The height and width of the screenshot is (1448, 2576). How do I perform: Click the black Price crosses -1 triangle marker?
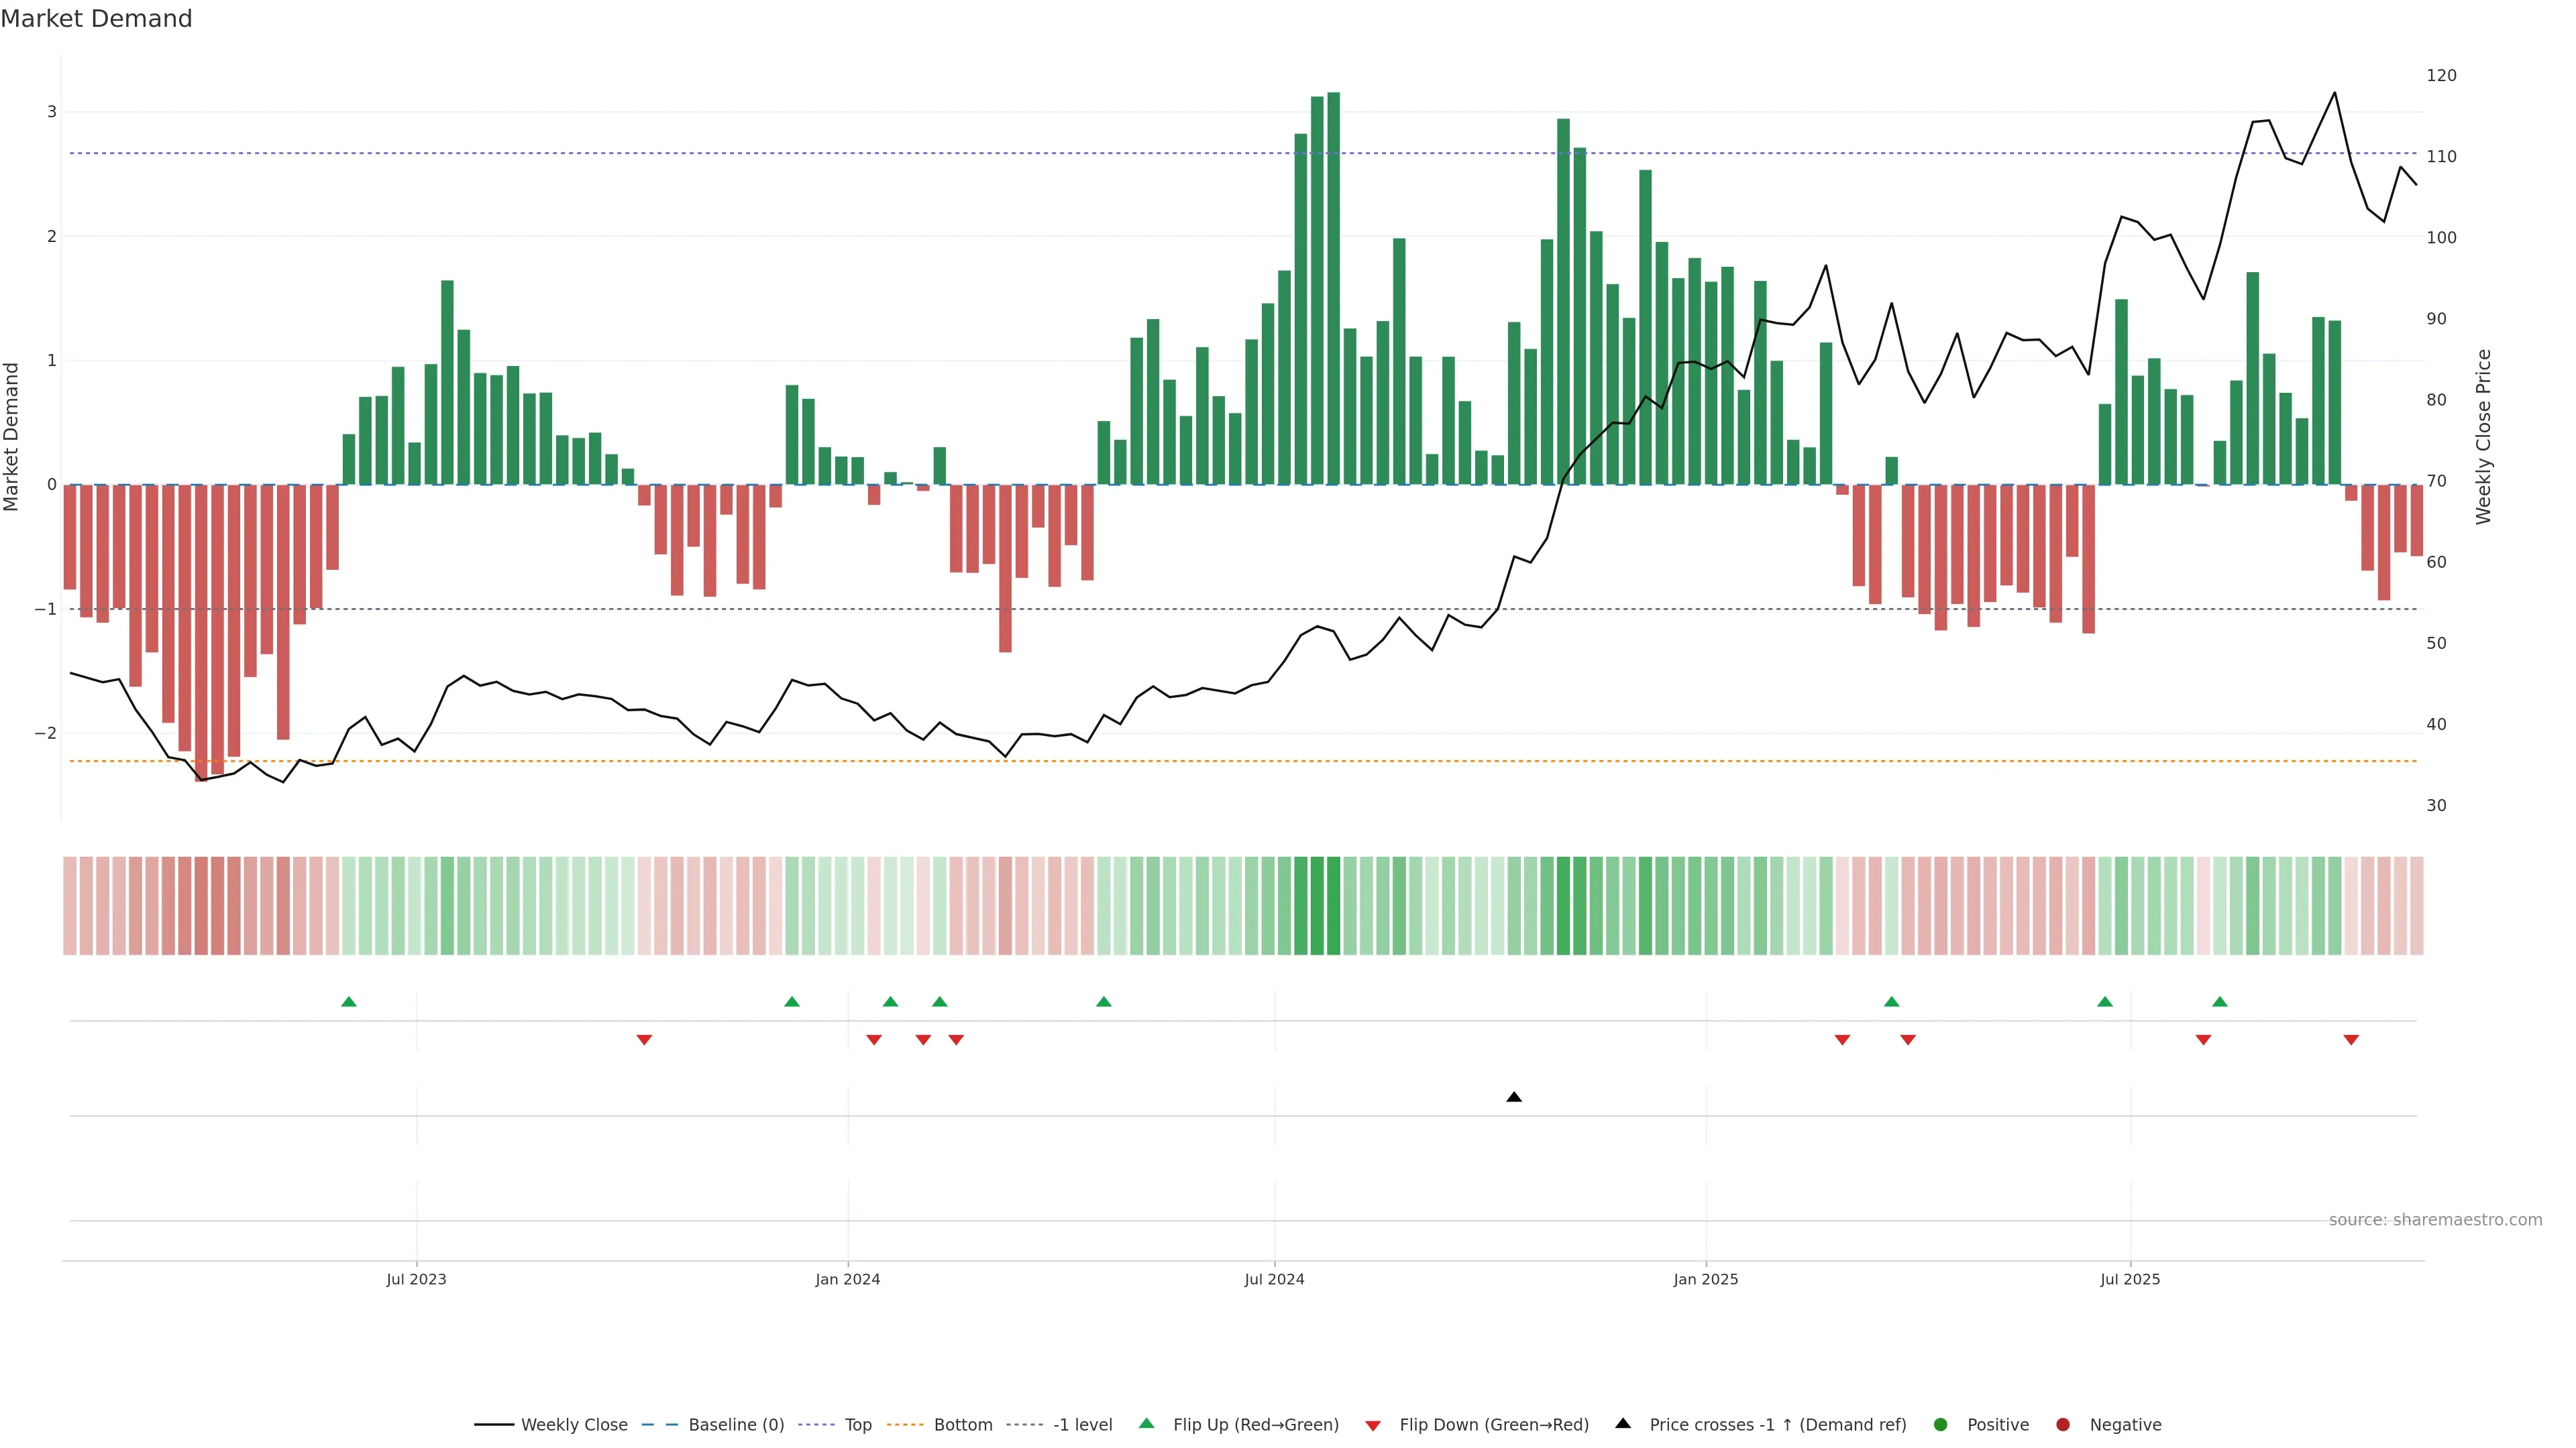(1514, 1097)
